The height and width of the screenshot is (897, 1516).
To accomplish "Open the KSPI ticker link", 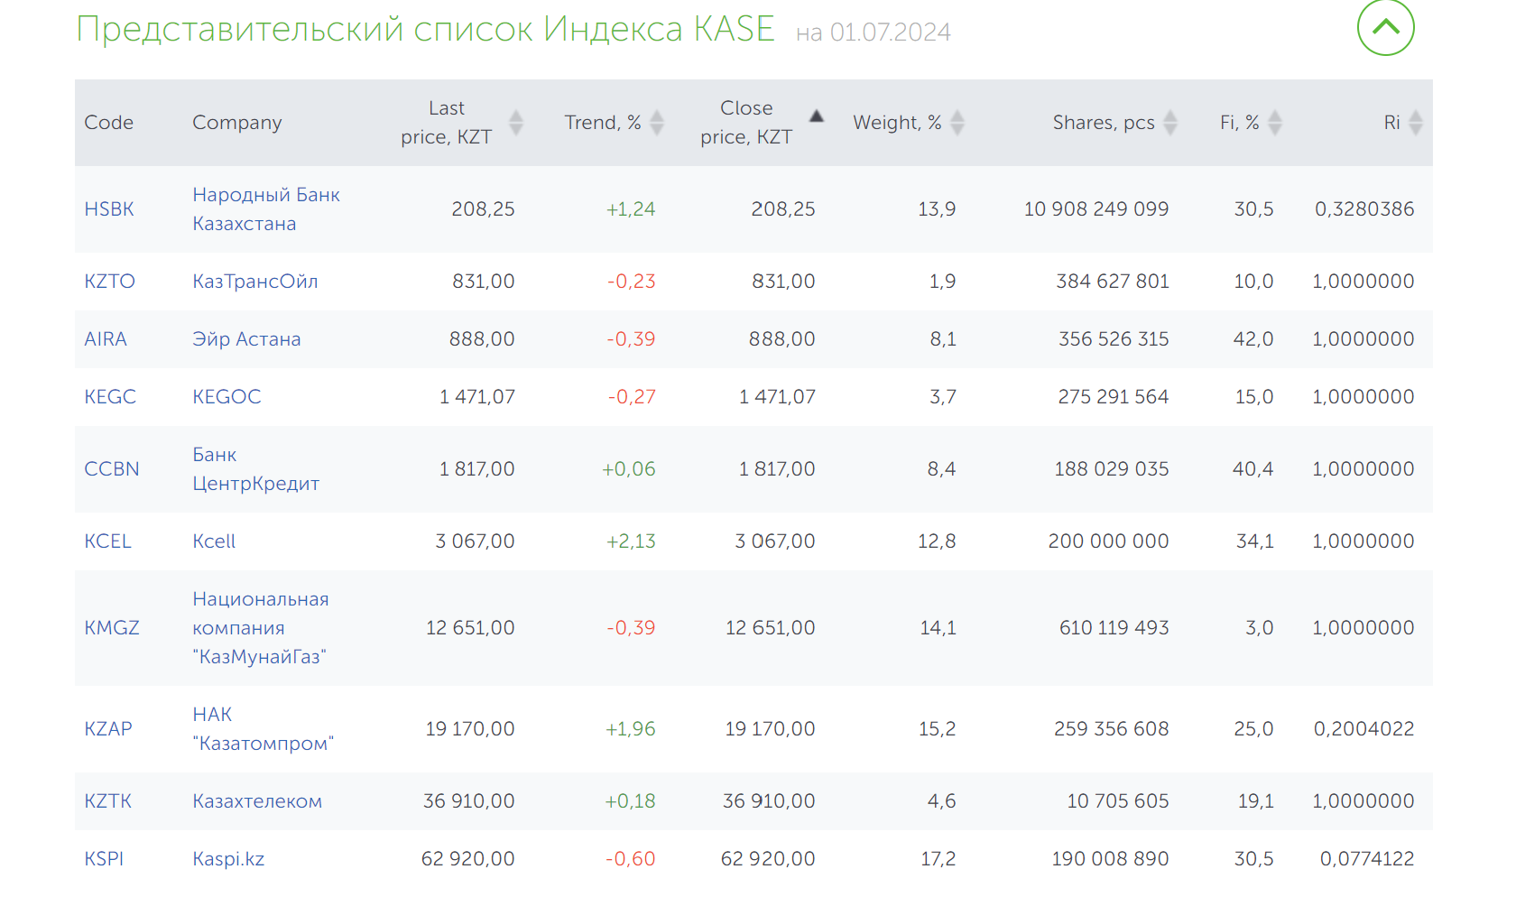I will [104, 859].
